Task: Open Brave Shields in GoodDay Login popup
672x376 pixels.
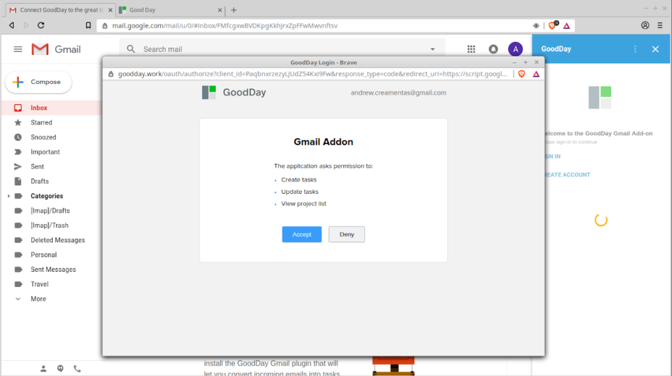Action: pyautogui.click(x=522, y=74)
